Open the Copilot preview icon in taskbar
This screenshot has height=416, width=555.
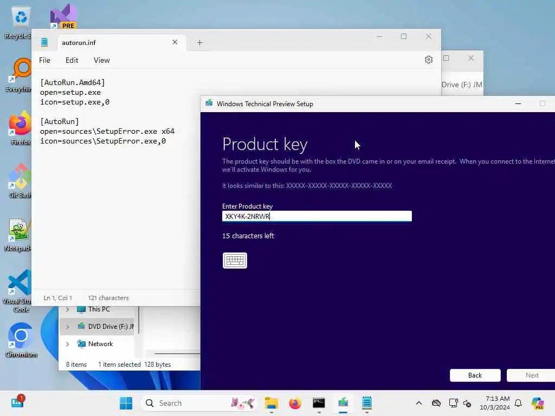click(x=537, y=403)
